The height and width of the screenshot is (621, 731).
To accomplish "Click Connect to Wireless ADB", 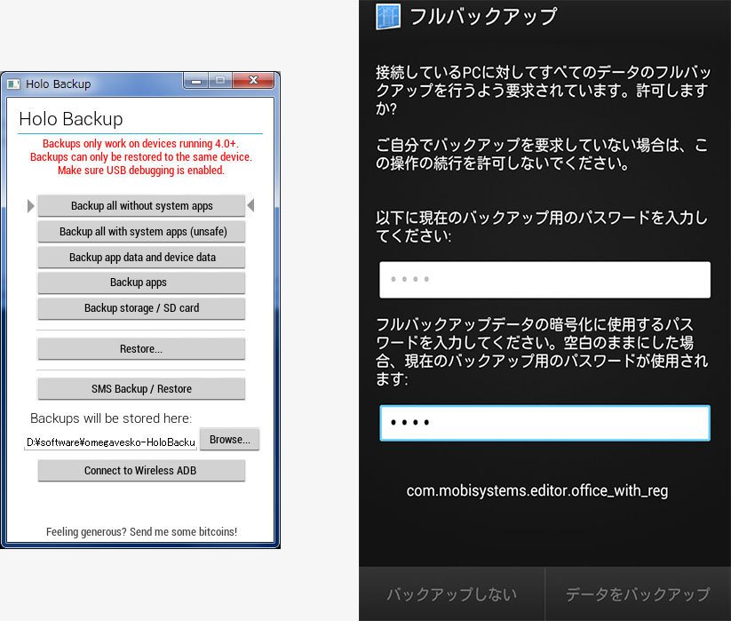I will (139, 471).
